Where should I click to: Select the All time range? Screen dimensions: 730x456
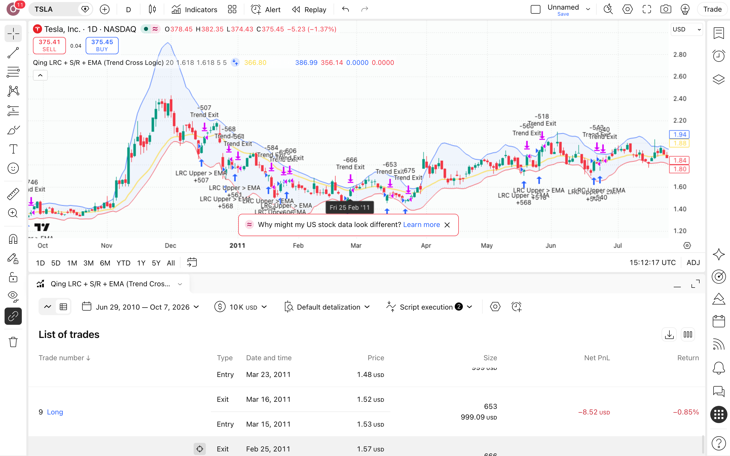(171, 263)
